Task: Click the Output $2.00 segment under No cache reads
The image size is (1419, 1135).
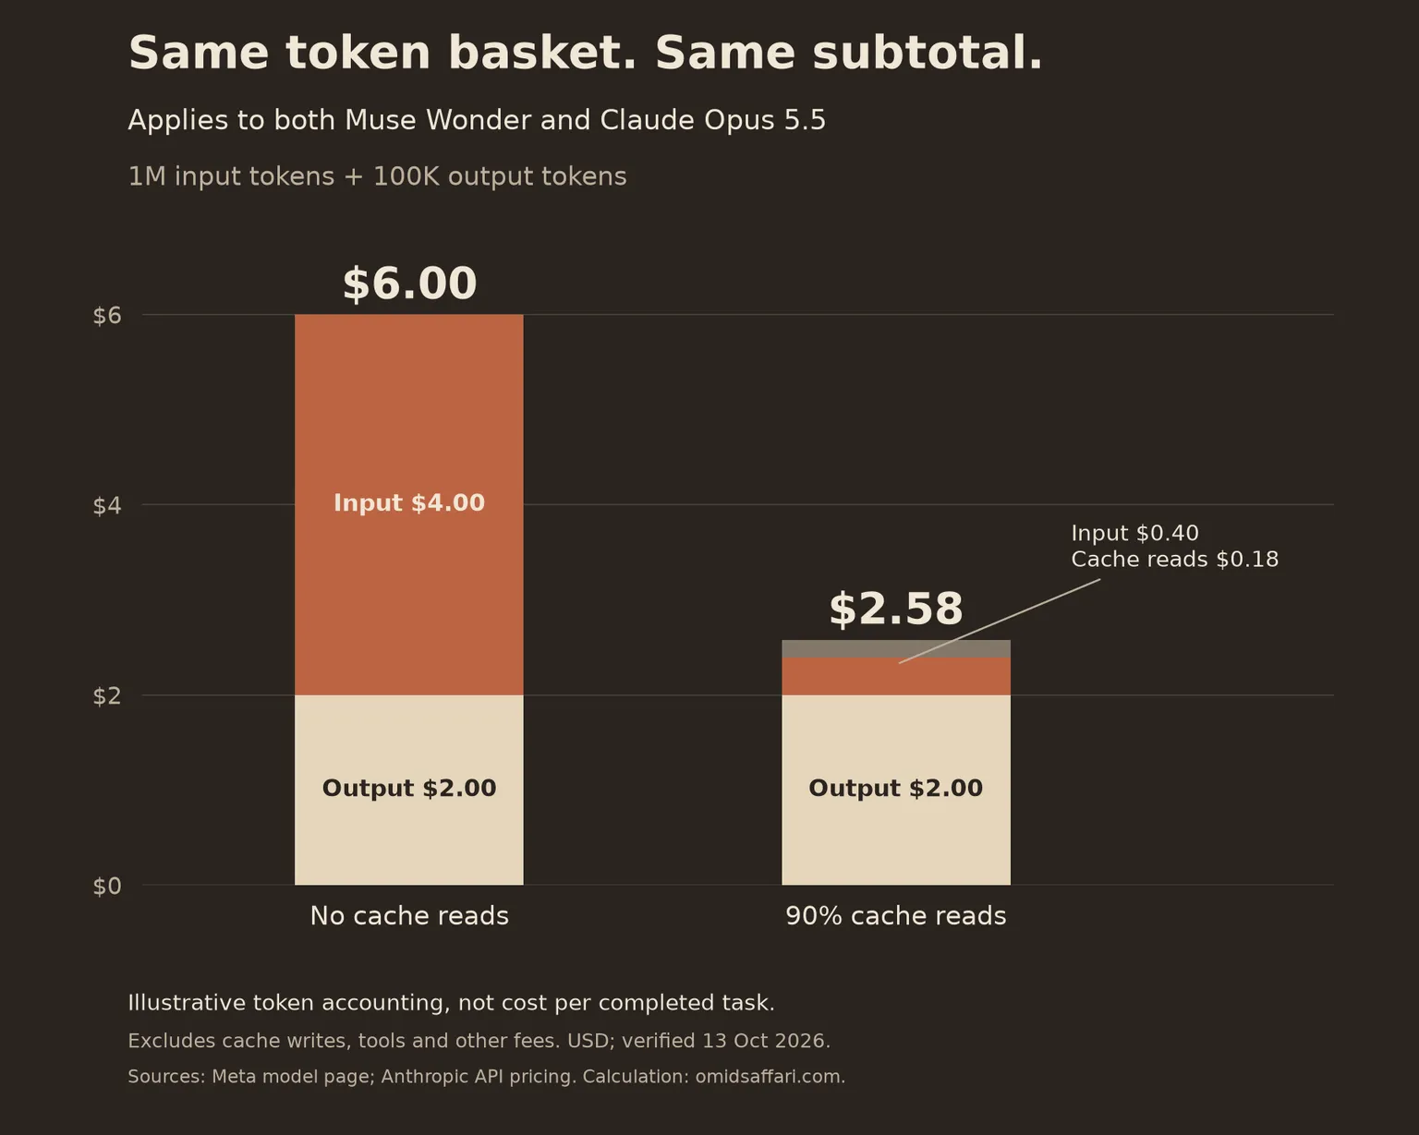Action: click(x=409, y=790)
